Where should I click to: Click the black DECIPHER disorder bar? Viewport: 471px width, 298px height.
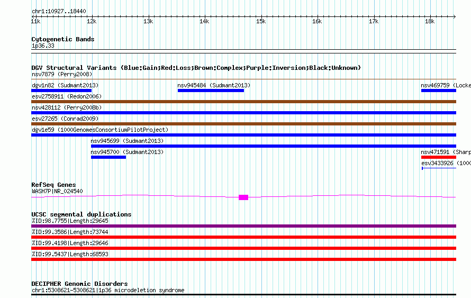click(x=243, y=295)
